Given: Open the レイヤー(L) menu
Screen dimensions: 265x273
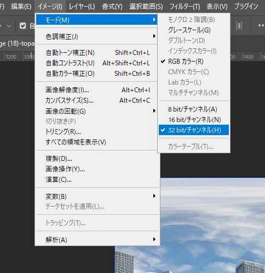Looking at the screenshot, I should point(82,7).
